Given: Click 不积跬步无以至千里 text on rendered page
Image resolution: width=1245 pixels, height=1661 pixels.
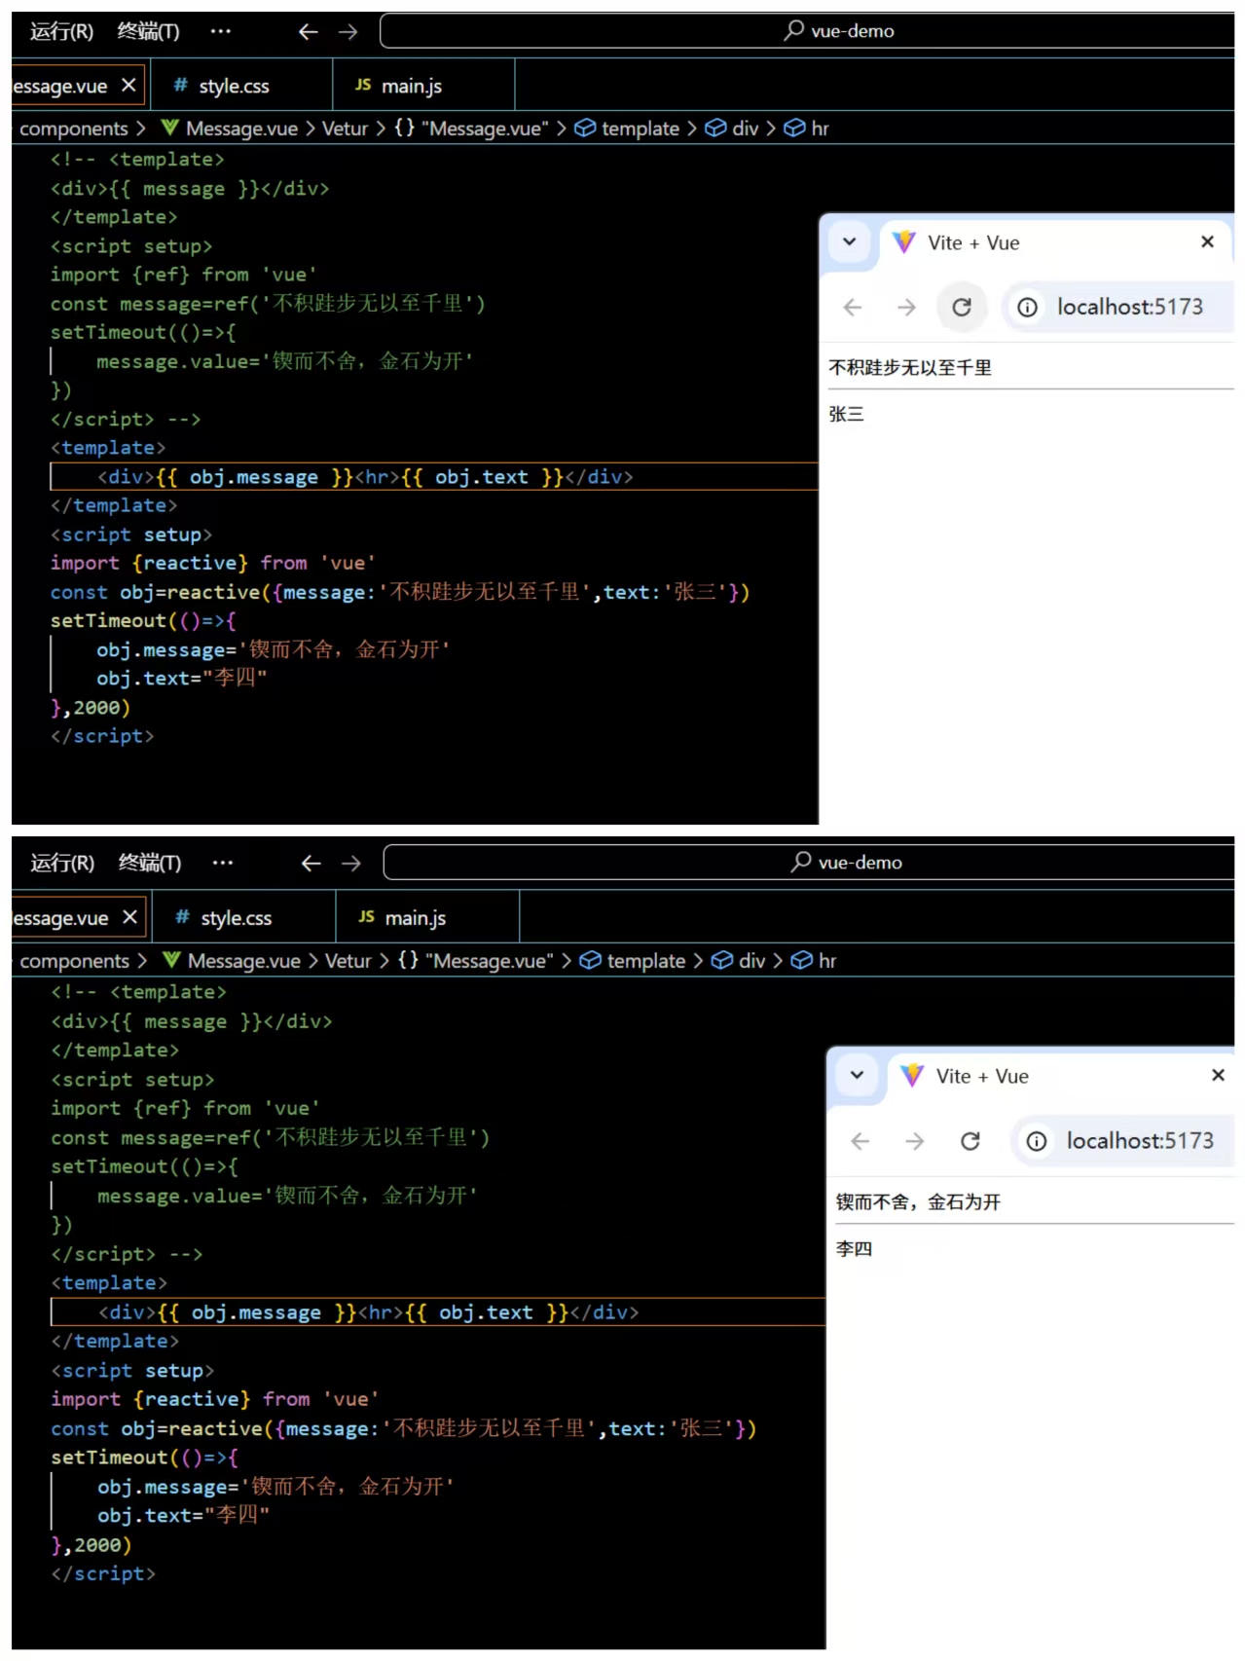Looking at the screenshot, I should (x=910, y=368).
